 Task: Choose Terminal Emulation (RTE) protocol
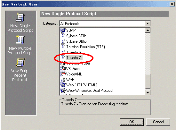85,47
